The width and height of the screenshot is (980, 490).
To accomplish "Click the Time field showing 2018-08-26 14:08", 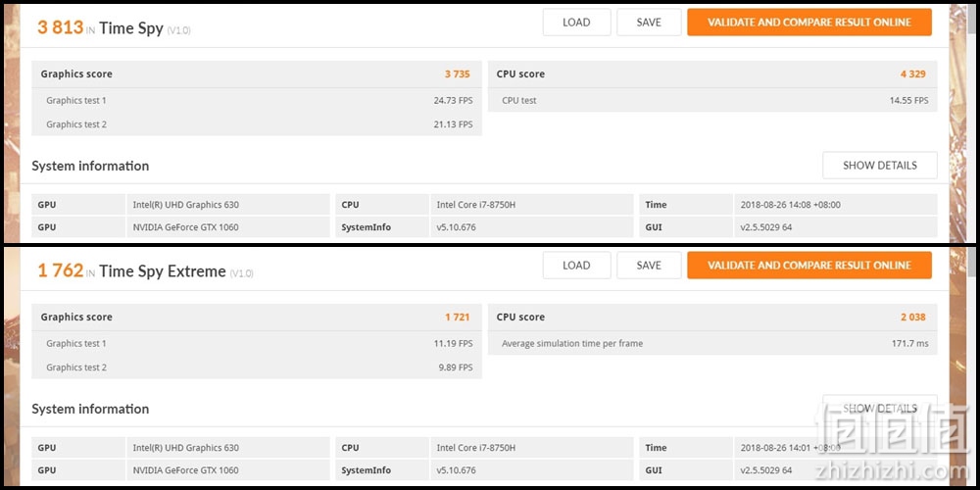I will click(x=788, y=205).
